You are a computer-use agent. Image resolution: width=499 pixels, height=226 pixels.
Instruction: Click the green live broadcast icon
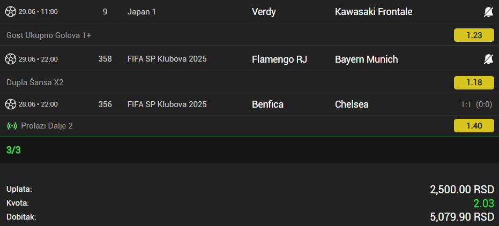click(12, 126)
